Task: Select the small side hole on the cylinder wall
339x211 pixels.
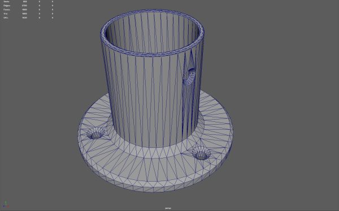Action: (x=189, y=77)
